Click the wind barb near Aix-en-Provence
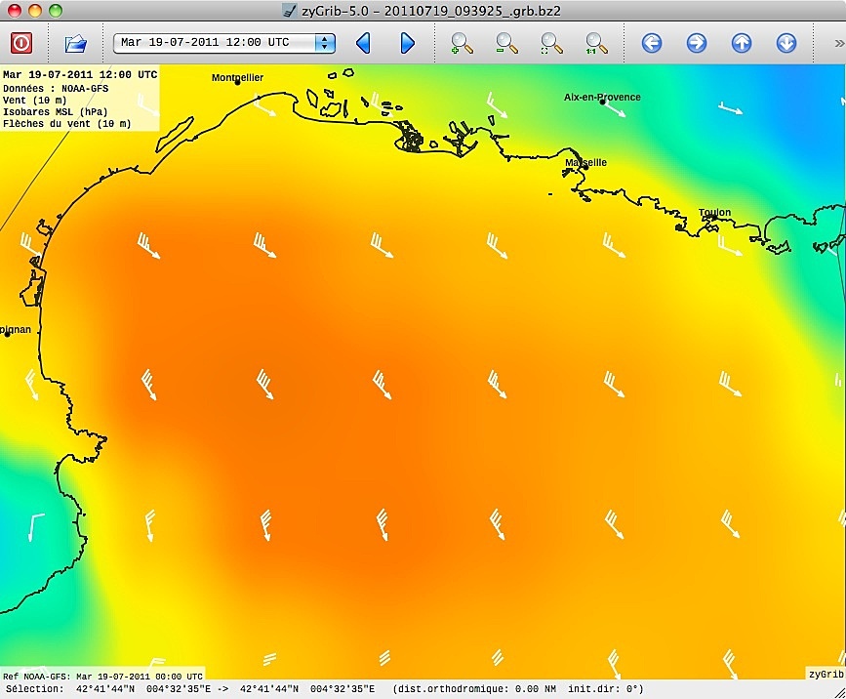 [x=614, y=109]
